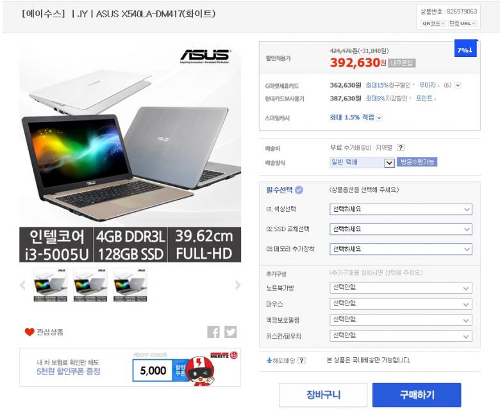This screenshot has height=411, width=500.
Task: Open the 01. 색상선택 dropdown
Action: [x=401, y=209]
